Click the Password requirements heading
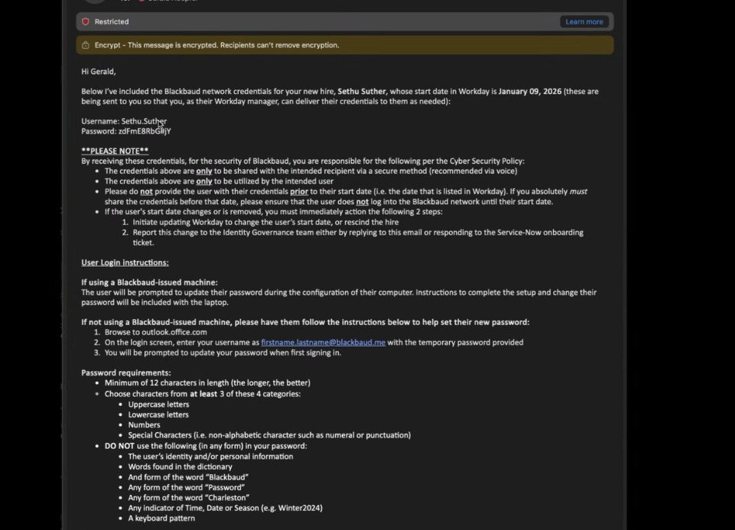 (126, 373)
